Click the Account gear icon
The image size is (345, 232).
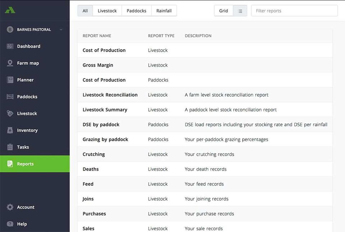click(x=10, y=207)
